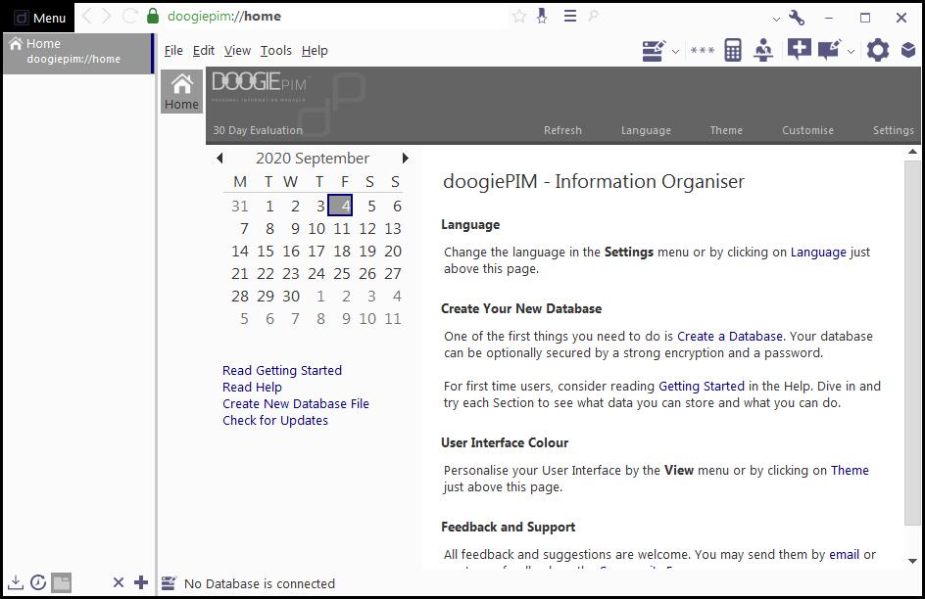Click the password generator asterisks icon
The height and width of the screenshot is (599, 925).
click(702, 51)
